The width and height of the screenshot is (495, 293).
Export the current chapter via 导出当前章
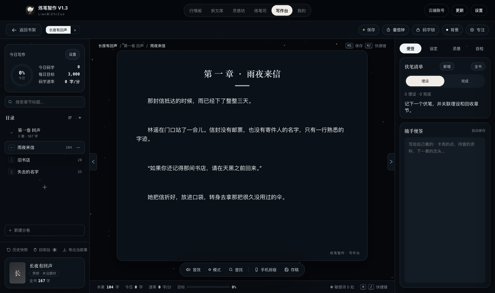[x=75, y=250]
